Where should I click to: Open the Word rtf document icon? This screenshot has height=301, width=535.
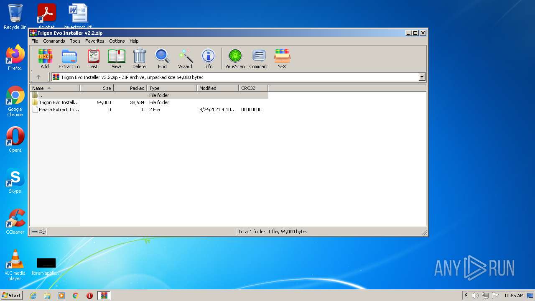78,16
